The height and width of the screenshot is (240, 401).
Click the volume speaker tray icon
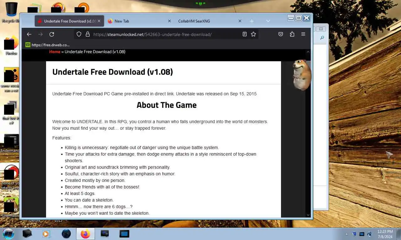(369, 234)
